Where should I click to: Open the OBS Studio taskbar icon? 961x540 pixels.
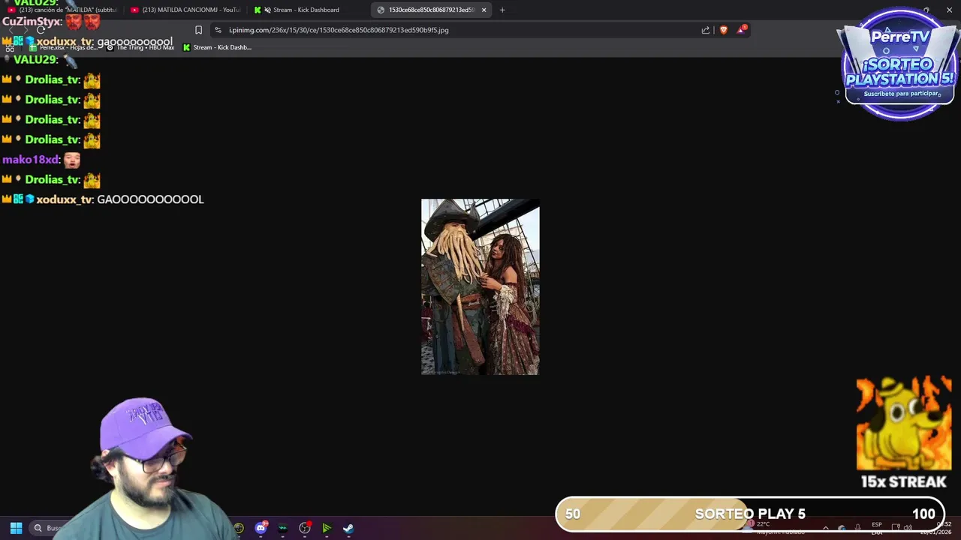[305, 528]
